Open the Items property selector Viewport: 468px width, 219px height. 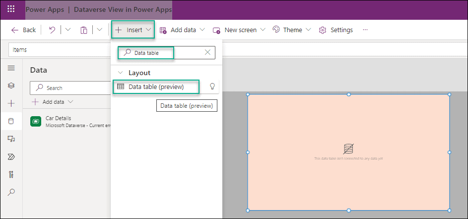[59, 50]
